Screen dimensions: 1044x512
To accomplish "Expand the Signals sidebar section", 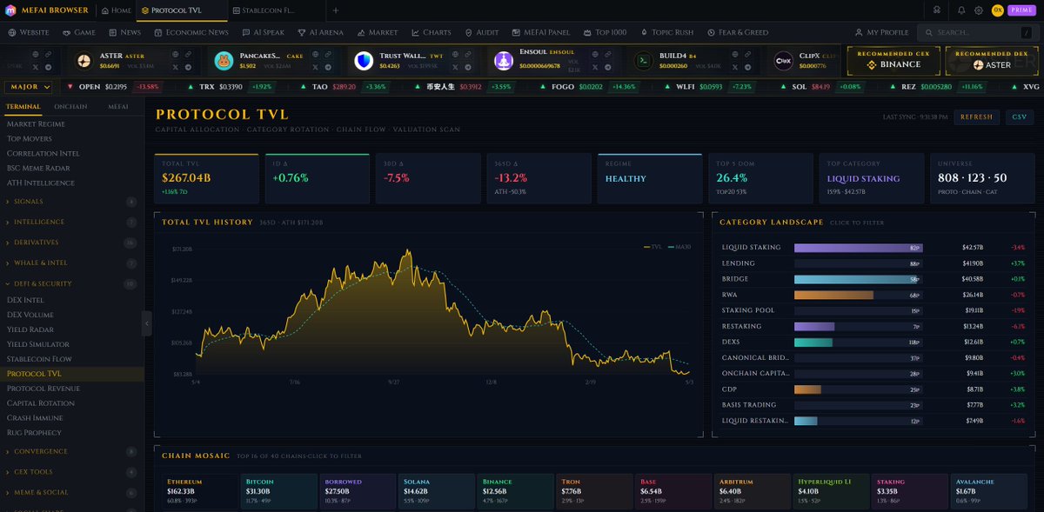I will [x=71, y=202].
